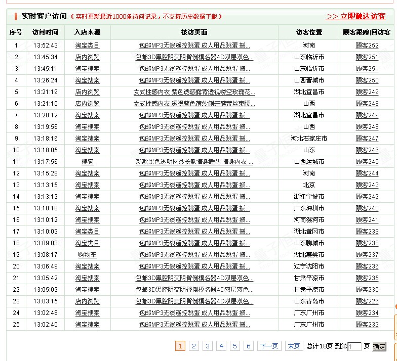
Task: Open 店内浏览 source at 13:03:15
Action: tap(87, 301)
